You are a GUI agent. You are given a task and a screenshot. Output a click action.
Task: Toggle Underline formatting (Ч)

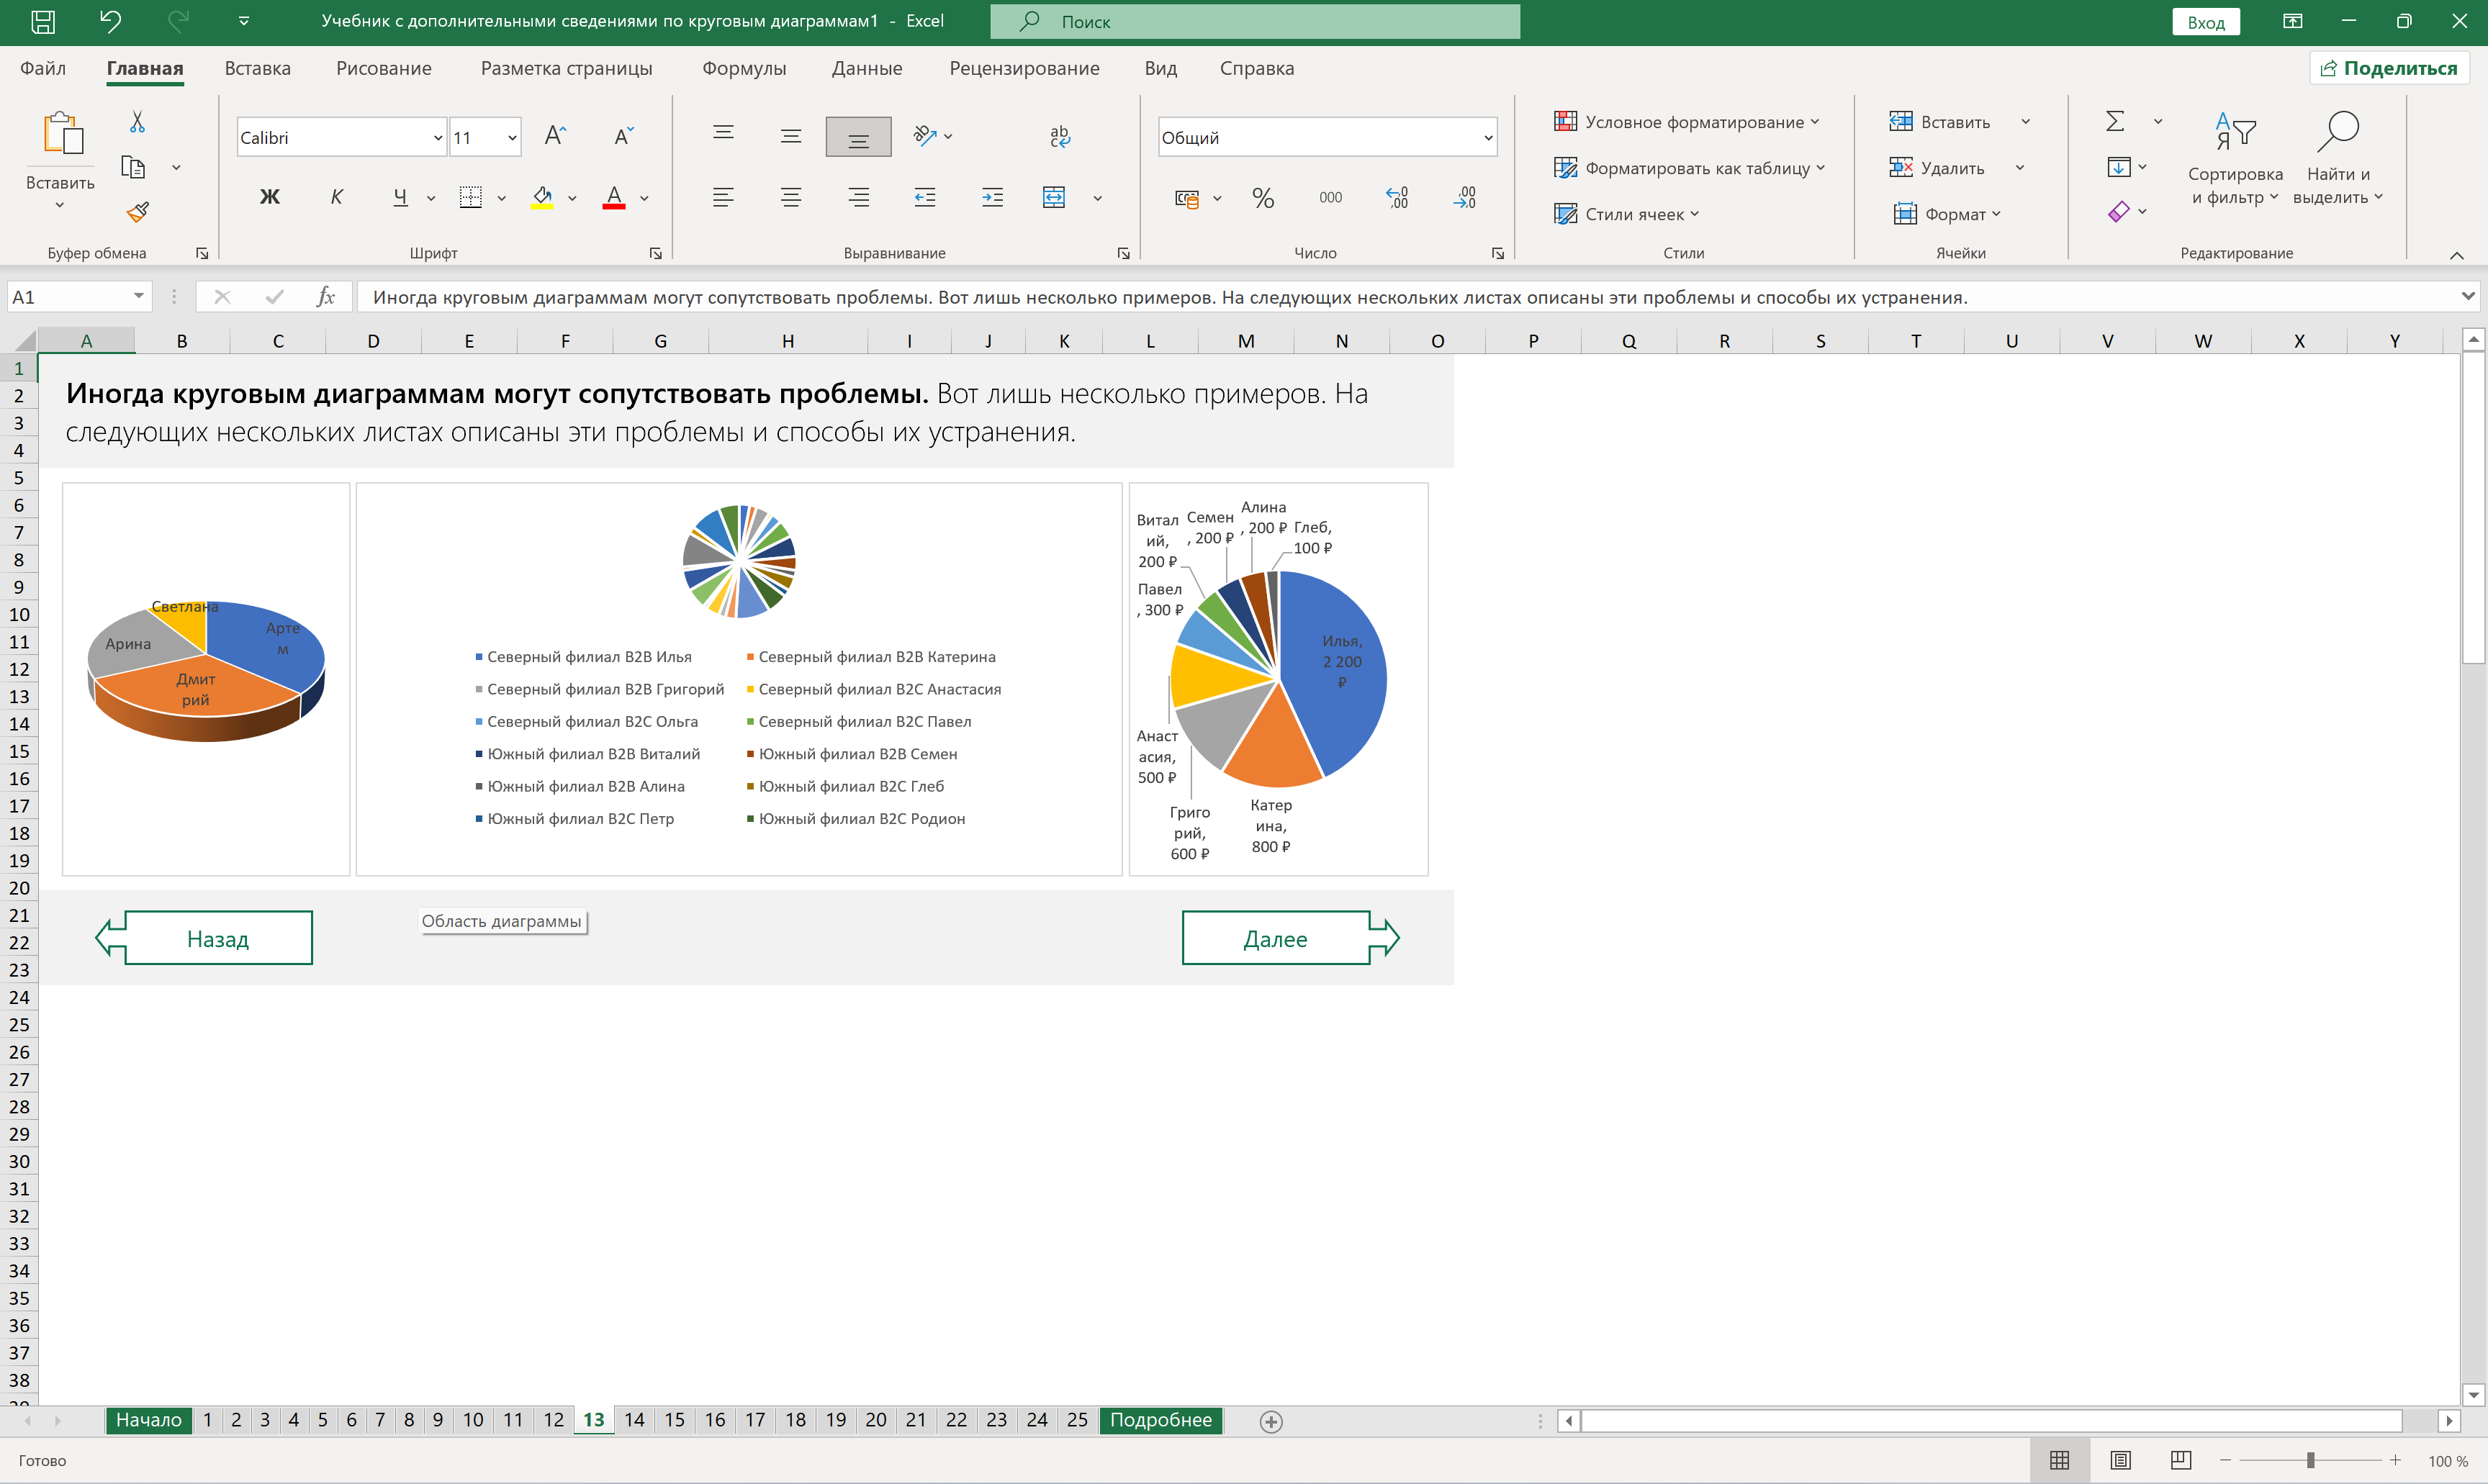400,197
